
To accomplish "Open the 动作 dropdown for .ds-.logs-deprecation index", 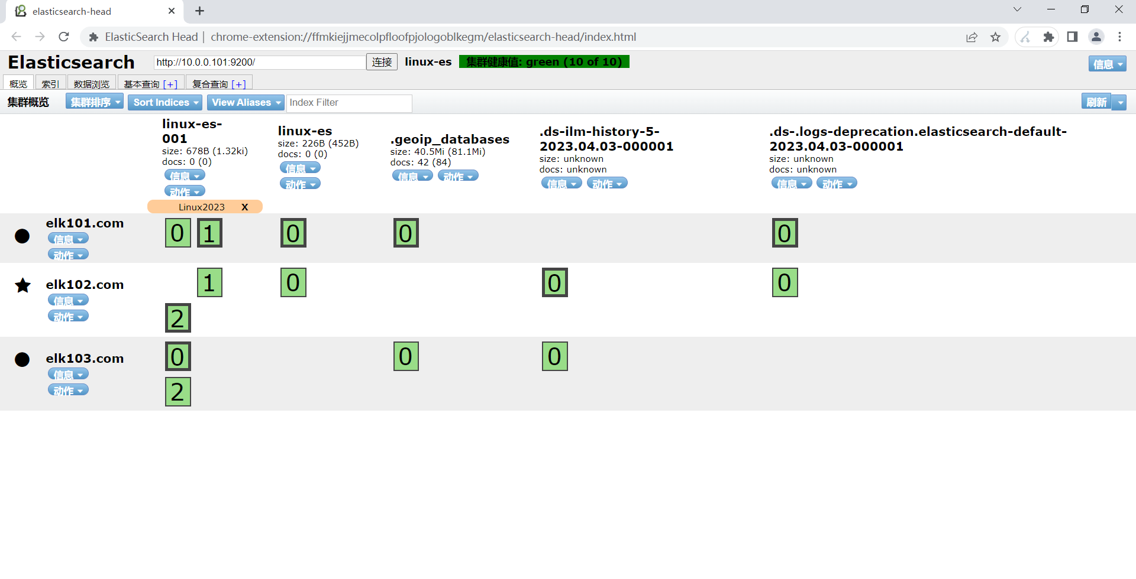I will 837,184.
